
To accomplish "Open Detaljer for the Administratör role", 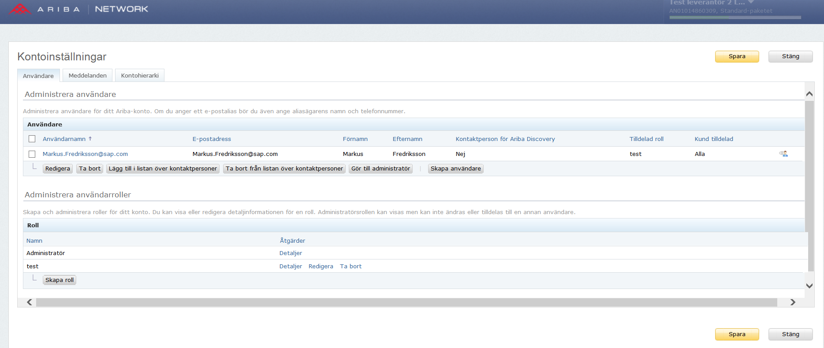I will [291, 253].
